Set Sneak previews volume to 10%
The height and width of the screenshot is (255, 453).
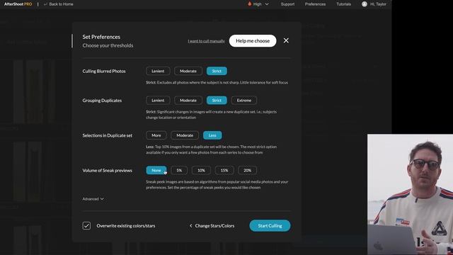[x=201, y=170]
